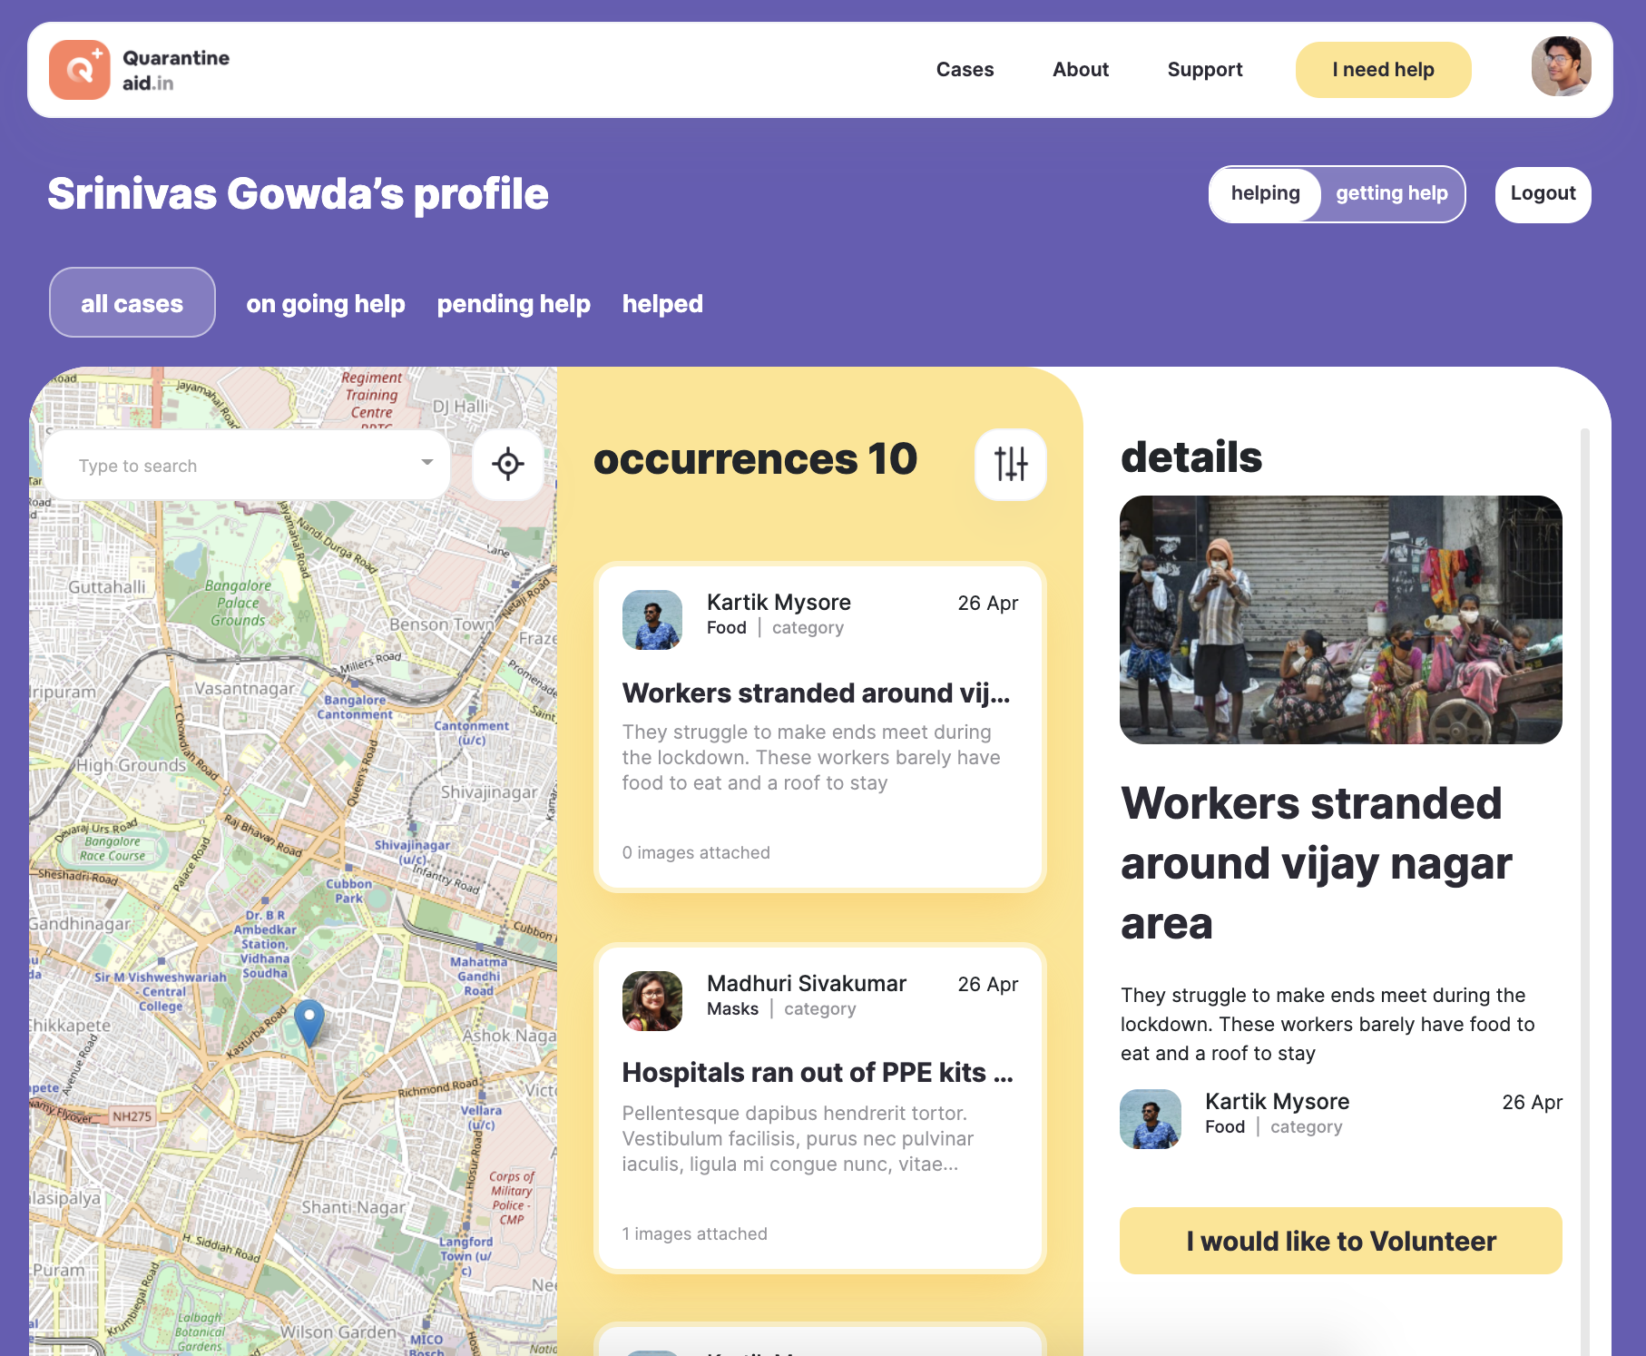Click the Srinivas Gowda's profile heading

click(298, 194)
